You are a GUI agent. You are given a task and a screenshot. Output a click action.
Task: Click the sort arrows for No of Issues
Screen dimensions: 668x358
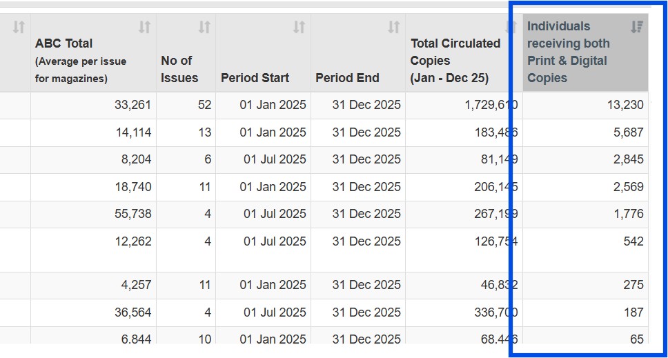pyautogui.click(x=204, y=28)
